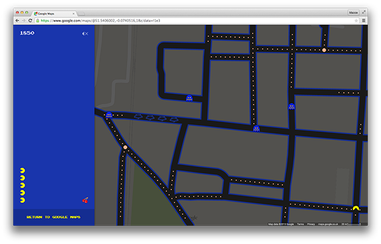
Task: Click the power pellet on the upper road
Action: (x=324, y=50)
